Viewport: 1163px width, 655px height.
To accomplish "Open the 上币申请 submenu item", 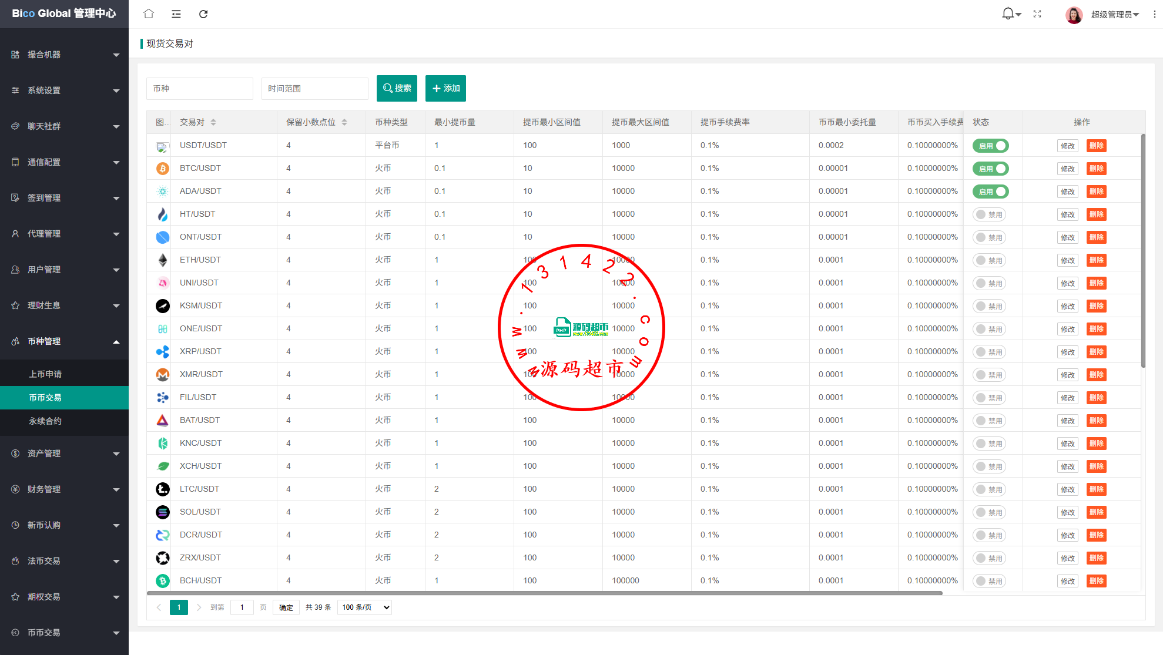I will click(64, 374).
